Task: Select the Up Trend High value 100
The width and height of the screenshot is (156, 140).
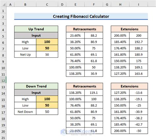Action: [47, 42]
